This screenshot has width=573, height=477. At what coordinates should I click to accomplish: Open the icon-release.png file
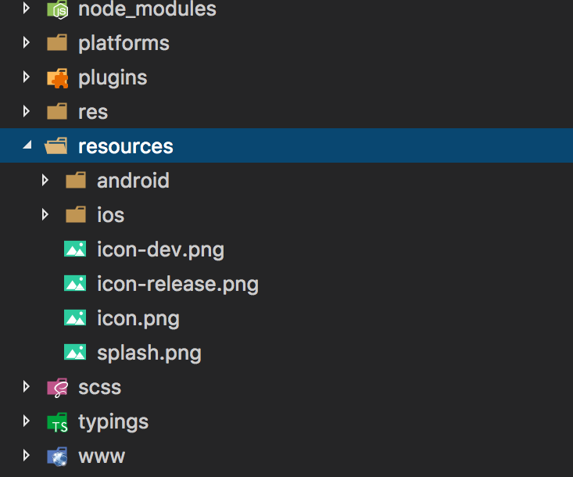[x=177, y=285]
